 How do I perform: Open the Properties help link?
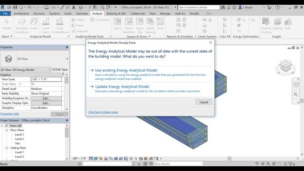(x=9, y=114)
